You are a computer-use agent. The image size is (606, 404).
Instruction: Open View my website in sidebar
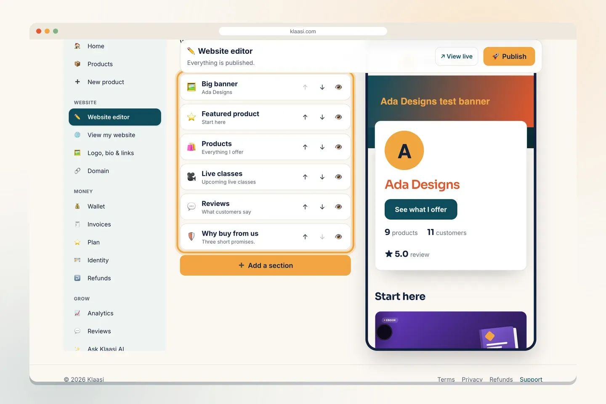tap(115, 135)
